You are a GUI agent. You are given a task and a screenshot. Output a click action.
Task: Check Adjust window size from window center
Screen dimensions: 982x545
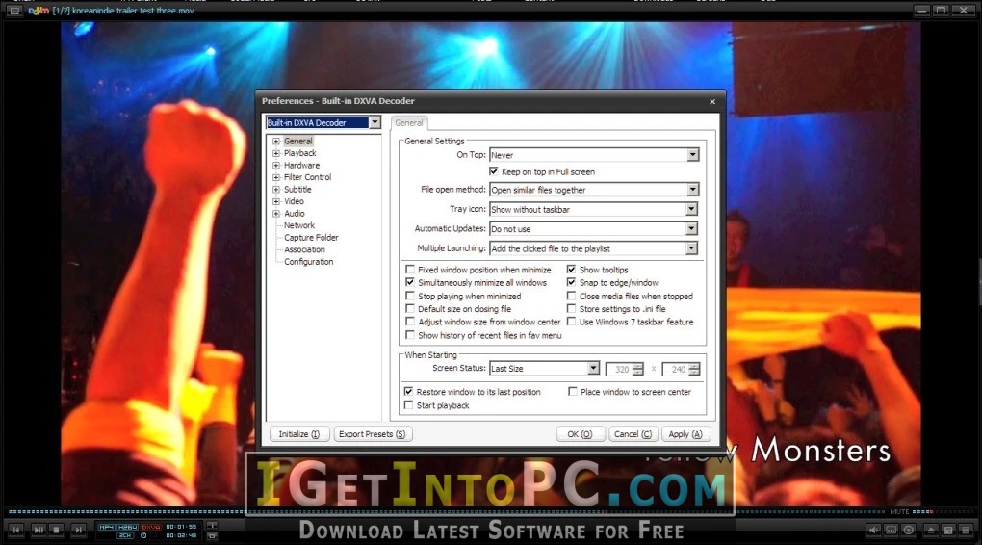pyautogui.click(x=410, y=322)
